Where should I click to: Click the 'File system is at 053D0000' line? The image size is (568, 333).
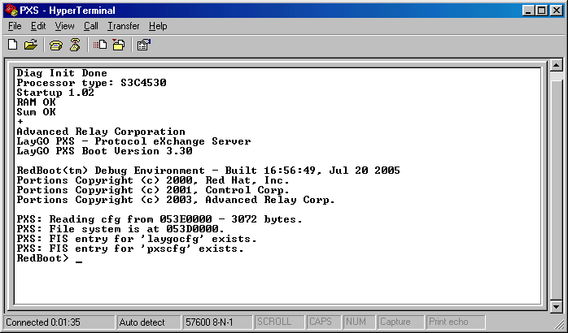(120, 229)
